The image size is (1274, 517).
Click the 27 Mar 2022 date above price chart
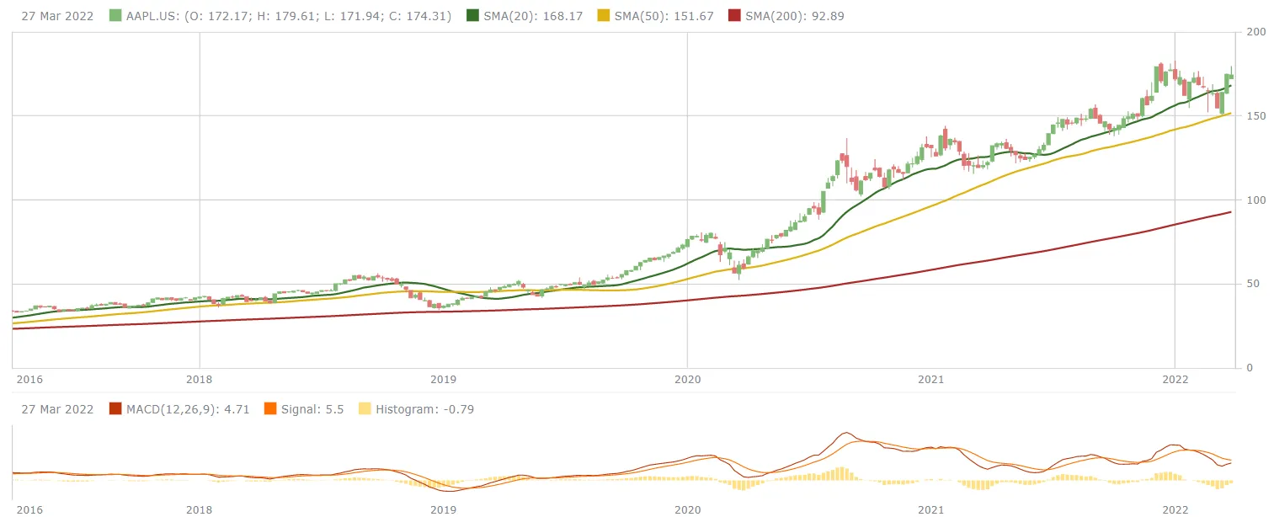[57, 16]
